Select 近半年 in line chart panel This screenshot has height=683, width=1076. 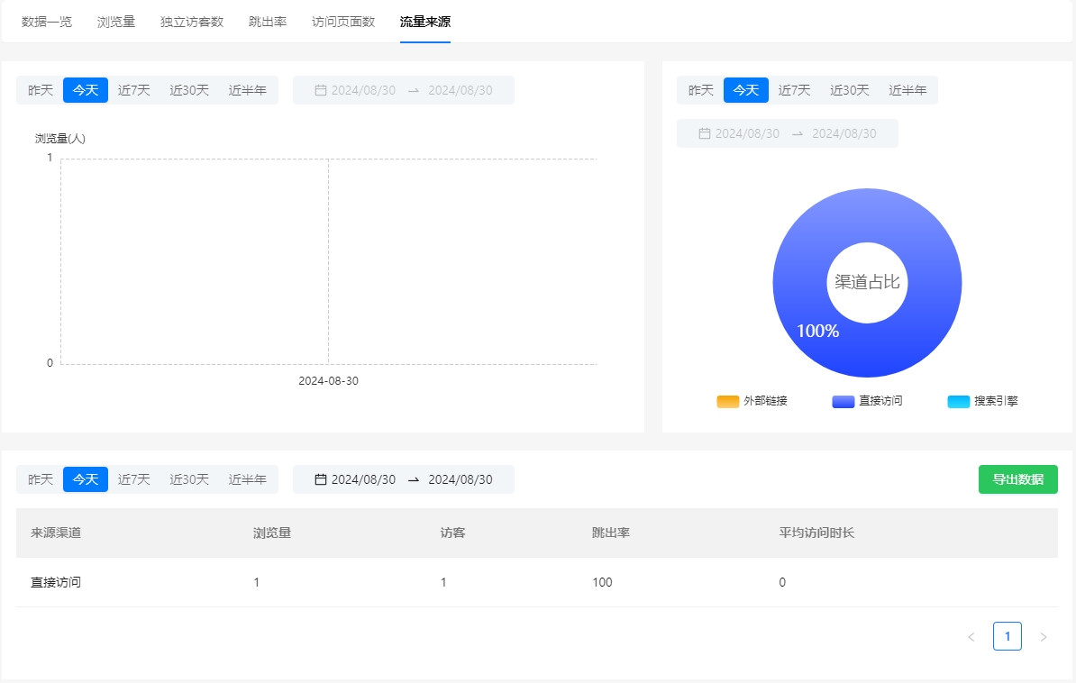247,90
